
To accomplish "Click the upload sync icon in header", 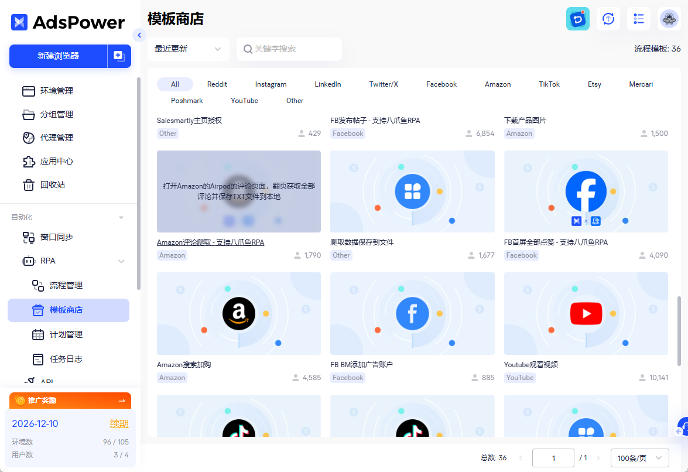I will (608, 19).
